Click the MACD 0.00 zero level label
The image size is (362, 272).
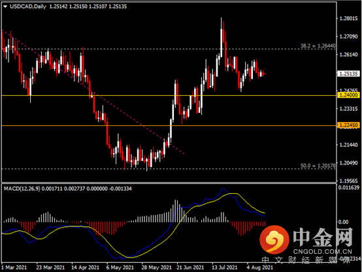coord(343,222)
